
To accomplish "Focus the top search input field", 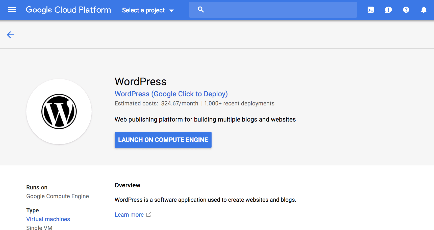I will click(273, 10).
